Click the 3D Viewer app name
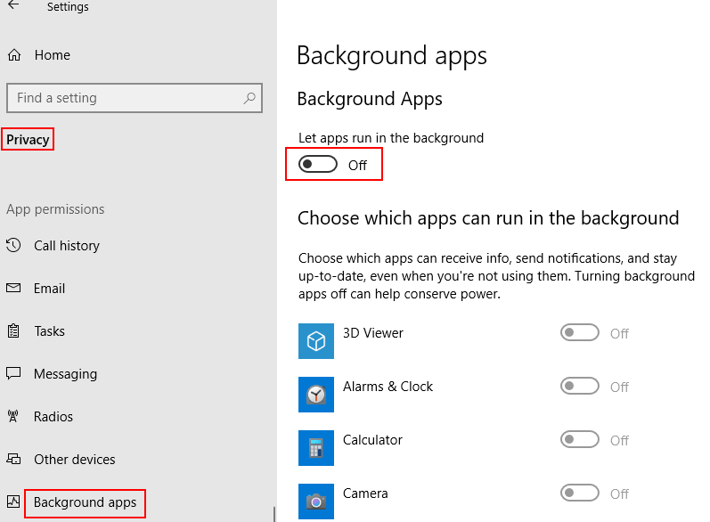The width and height of the screenshot is (710, 522). coord(373,333)
